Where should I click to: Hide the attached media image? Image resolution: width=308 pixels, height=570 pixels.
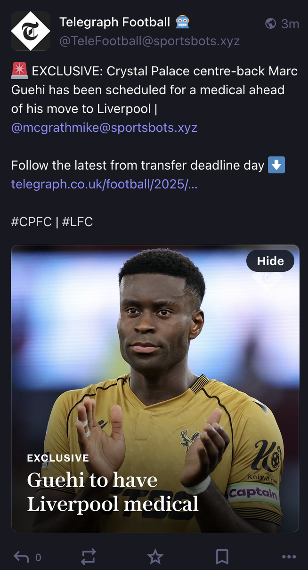270,261
